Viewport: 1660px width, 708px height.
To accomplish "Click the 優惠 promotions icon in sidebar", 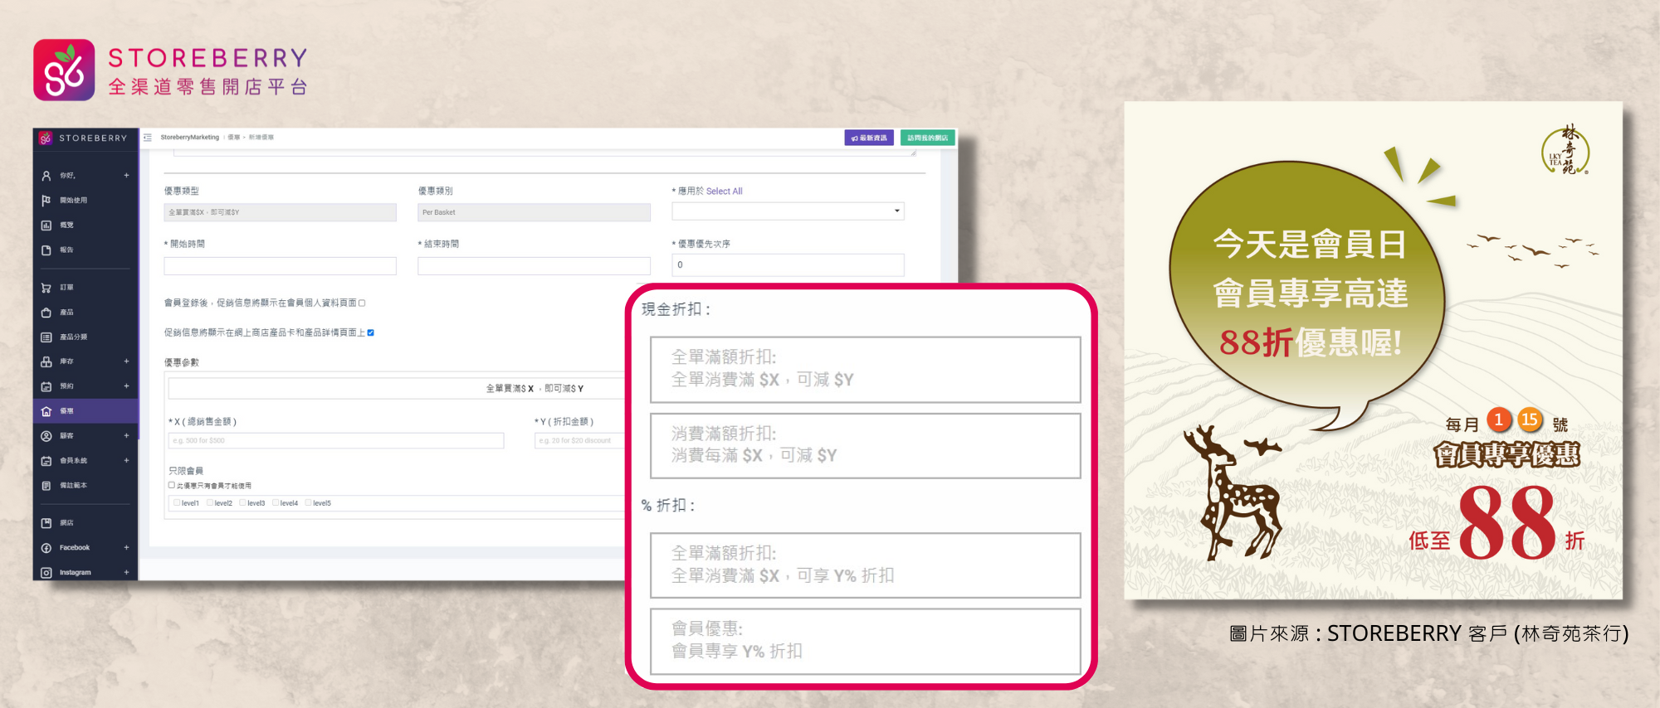I will pos(46,411).
